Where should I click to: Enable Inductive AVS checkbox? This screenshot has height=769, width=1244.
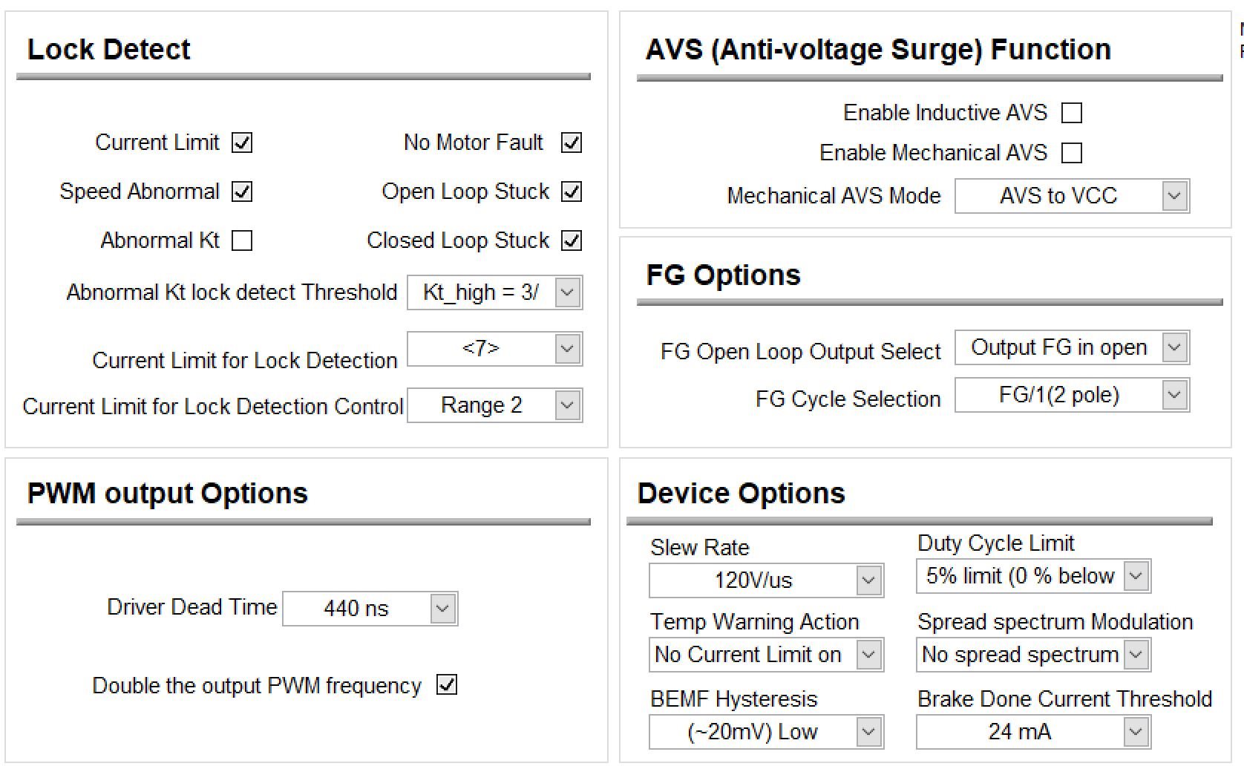coord(1072,113)
